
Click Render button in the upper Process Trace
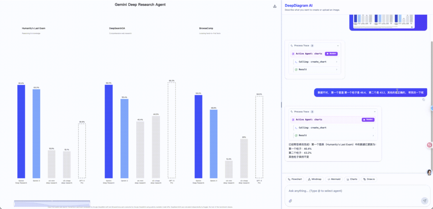(331, 53)
